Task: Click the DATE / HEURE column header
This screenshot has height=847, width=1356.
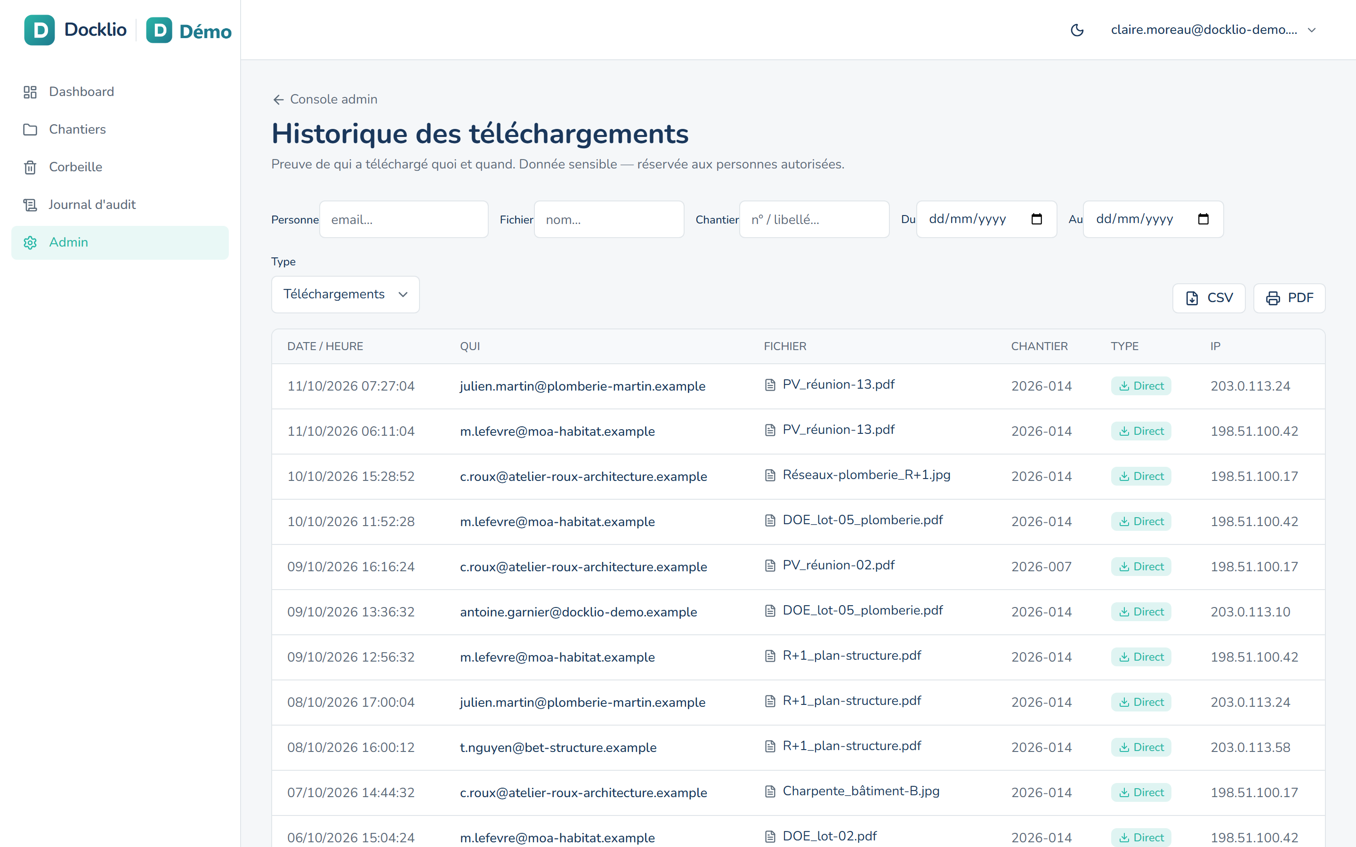Action: [325, 346]
